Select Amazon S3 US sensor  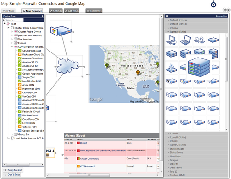(30, 62)
